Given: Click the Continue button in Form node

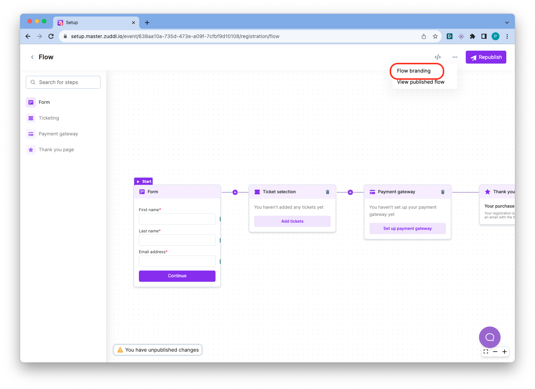Looking at the screenshot, I should click(177, 276).
